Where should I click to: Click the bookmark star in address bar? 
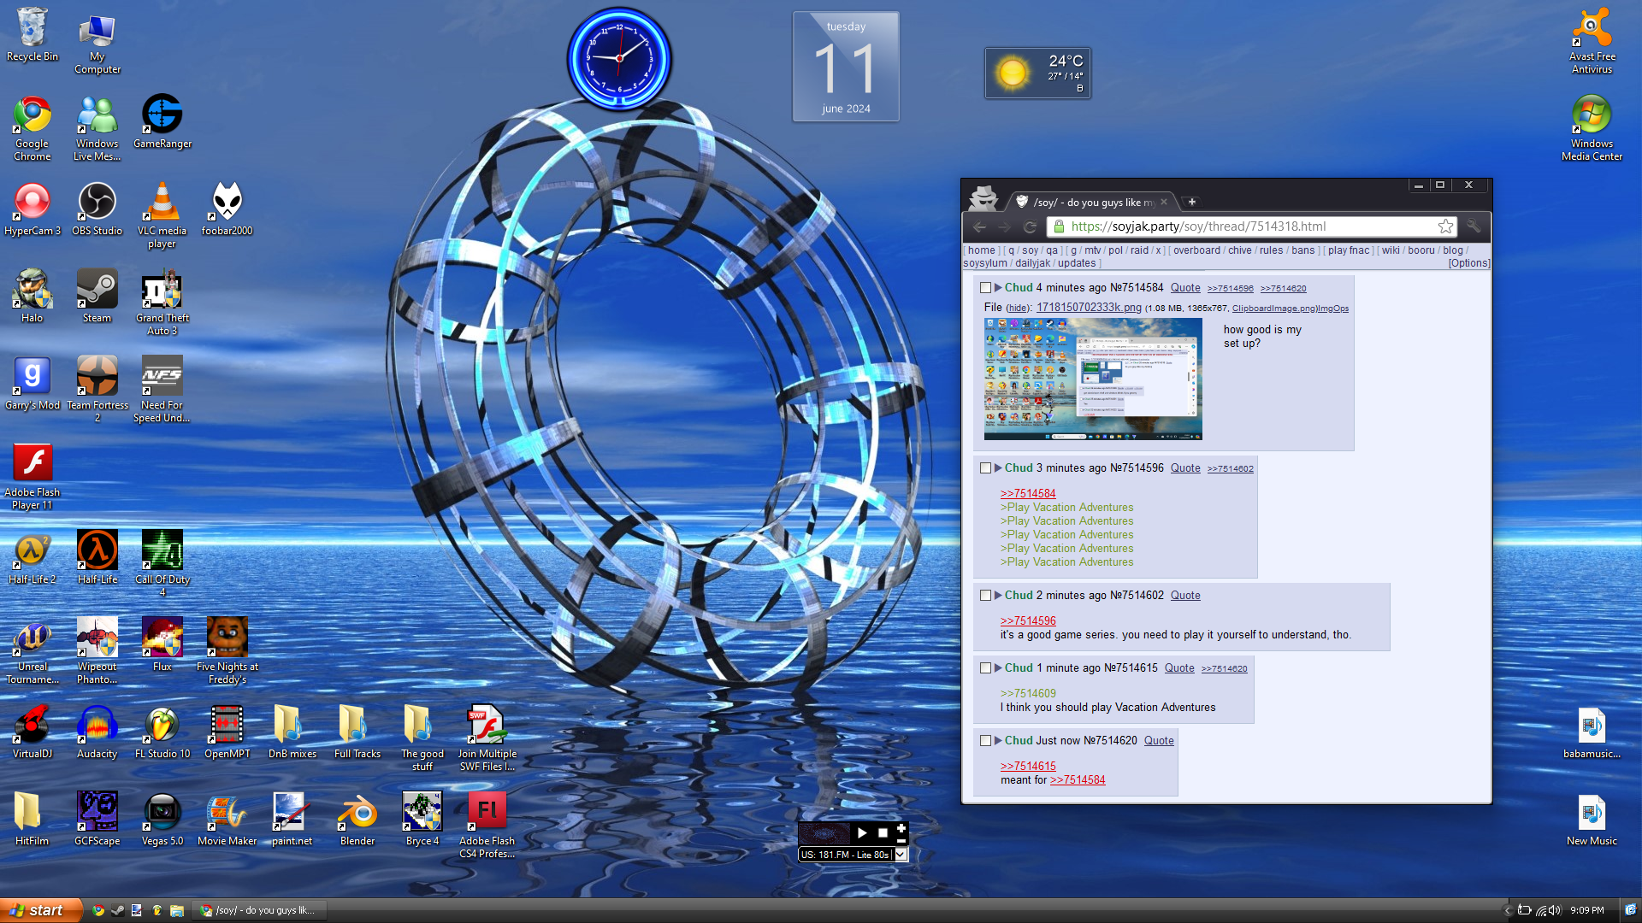pyautogui.click(x=1445, y=226)
